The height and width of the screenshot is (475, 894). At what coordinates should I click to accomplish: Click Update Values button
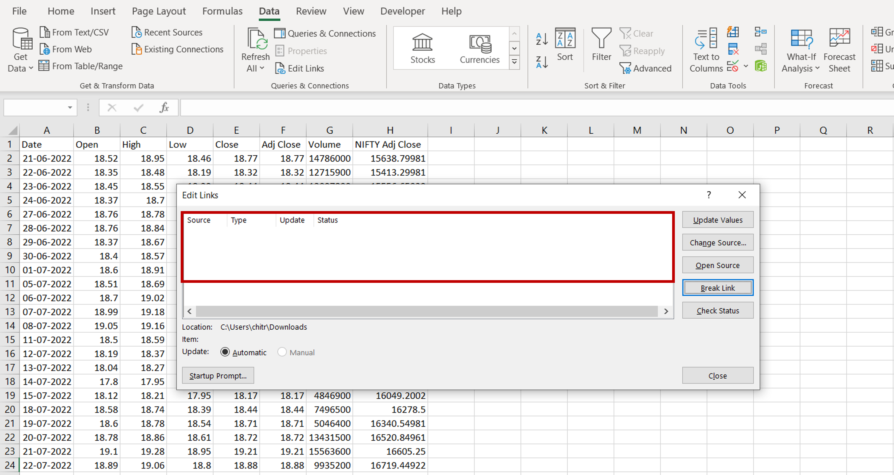[718, 220]
